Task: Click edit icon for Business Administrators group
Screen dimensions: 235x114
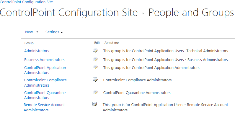Action: (x=95, y=59)
